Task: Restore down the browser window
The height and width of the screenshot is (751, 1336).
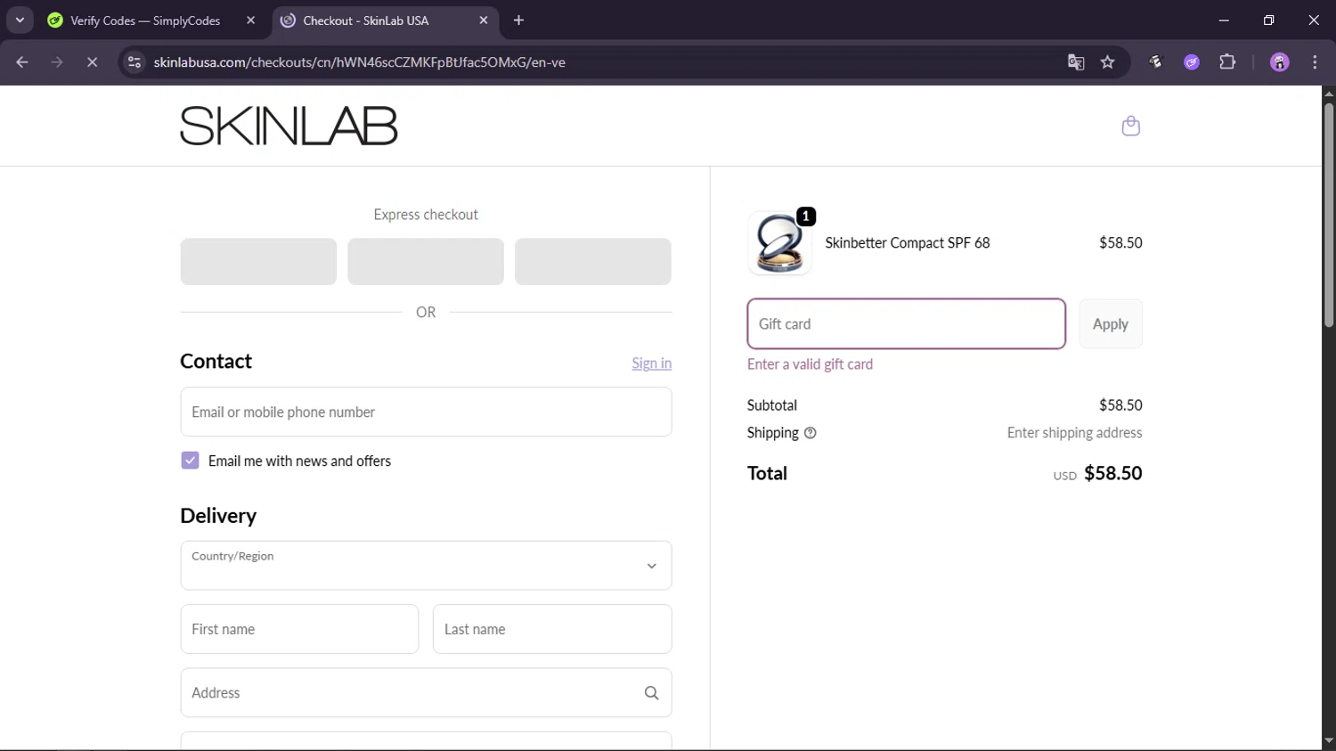Action: [x=1268, y=20]
